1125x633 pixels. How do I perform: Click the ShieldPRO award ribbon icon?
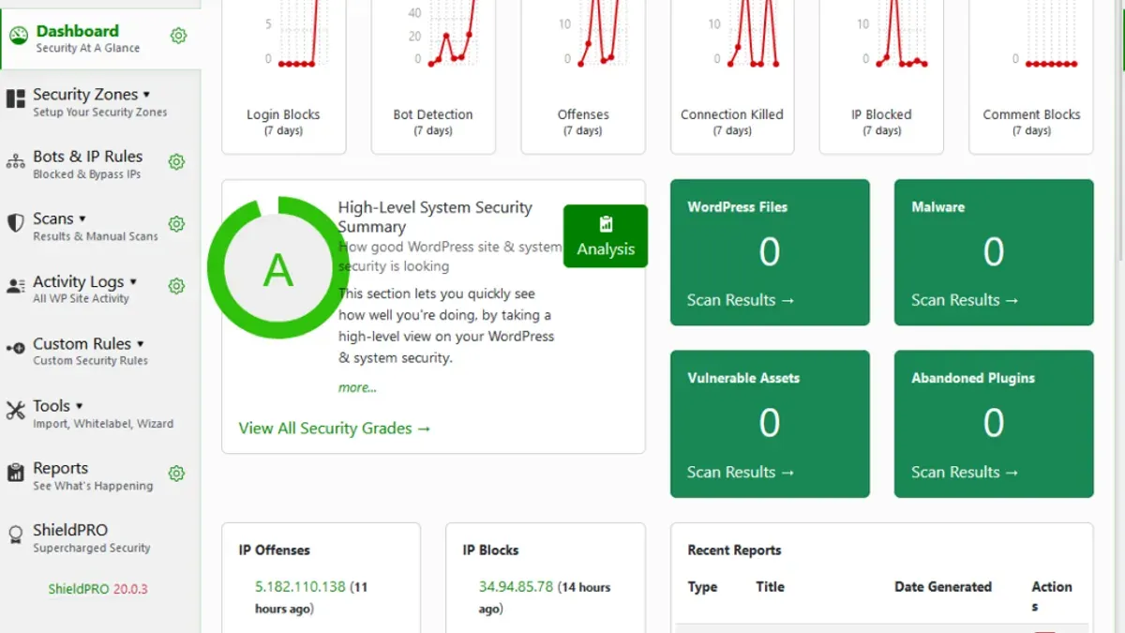(15, 535)
